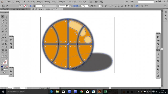Open the brush definition 基本 dropdown
This screenshot has width=168, height=94.
click(70, 6)
